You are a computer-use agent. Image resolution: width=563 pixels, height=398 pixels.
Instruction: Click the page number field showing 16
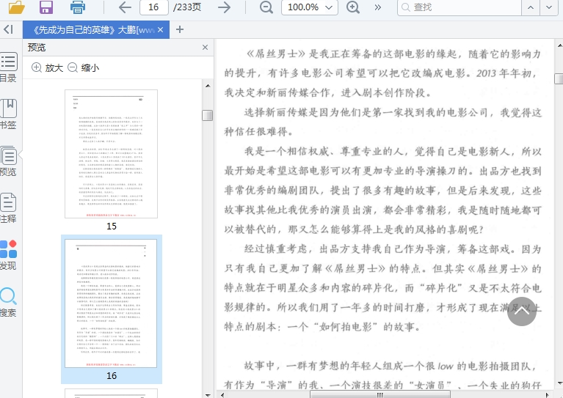coord(153,7)
